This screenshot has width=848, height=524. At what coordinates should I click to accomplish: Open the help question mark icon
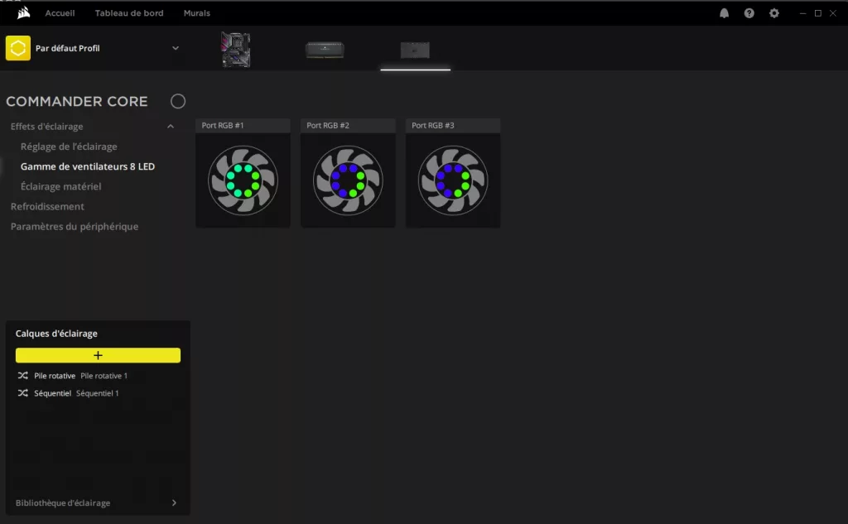(749, 13)
